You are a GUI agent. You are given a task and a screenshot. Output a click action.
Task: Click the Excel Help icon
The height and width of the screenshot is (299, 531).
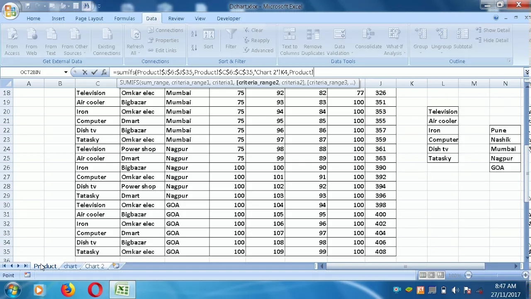click(496, 18)
